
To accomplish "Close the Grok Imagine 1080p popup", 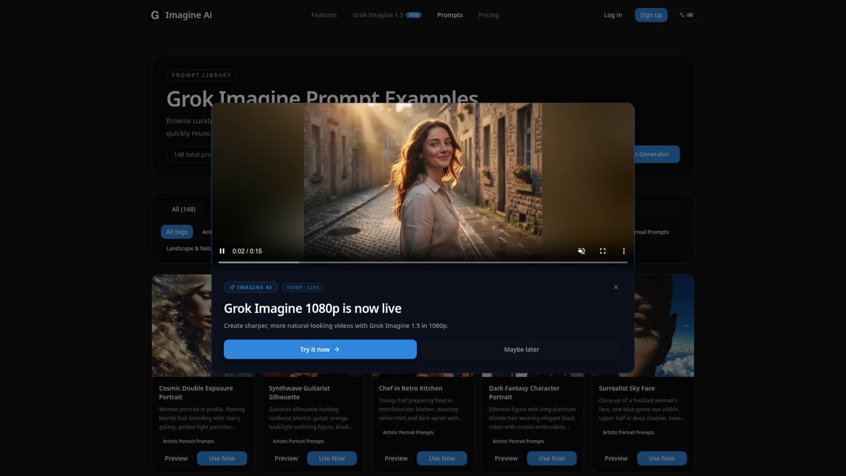I will click(x=616, y=287).
